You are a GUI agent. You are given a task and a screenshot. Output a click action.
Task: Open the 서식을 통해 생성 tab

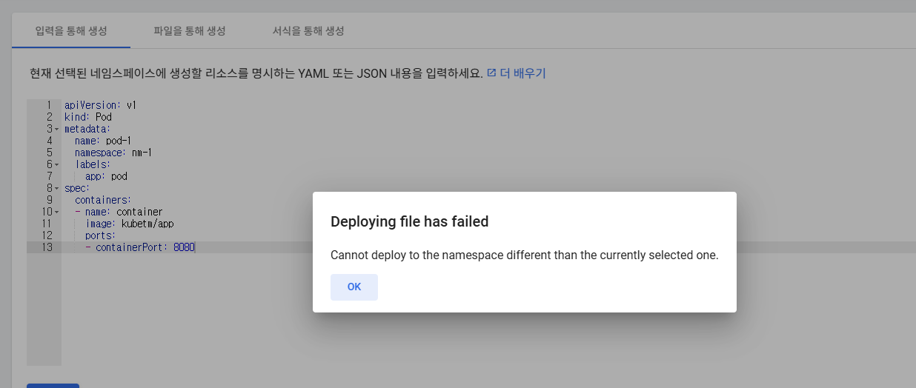tap(308, 31)
